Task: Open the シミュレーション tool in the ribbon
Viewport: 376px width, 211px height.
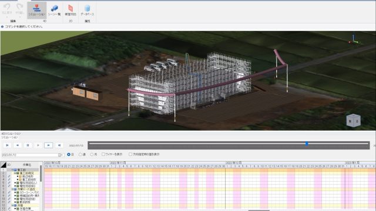Action: [x=36, y=10]
